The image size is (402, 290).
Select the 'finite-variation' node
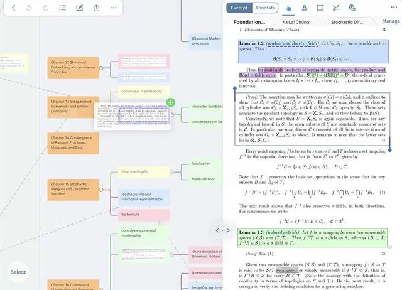click(x=206, y=179)
